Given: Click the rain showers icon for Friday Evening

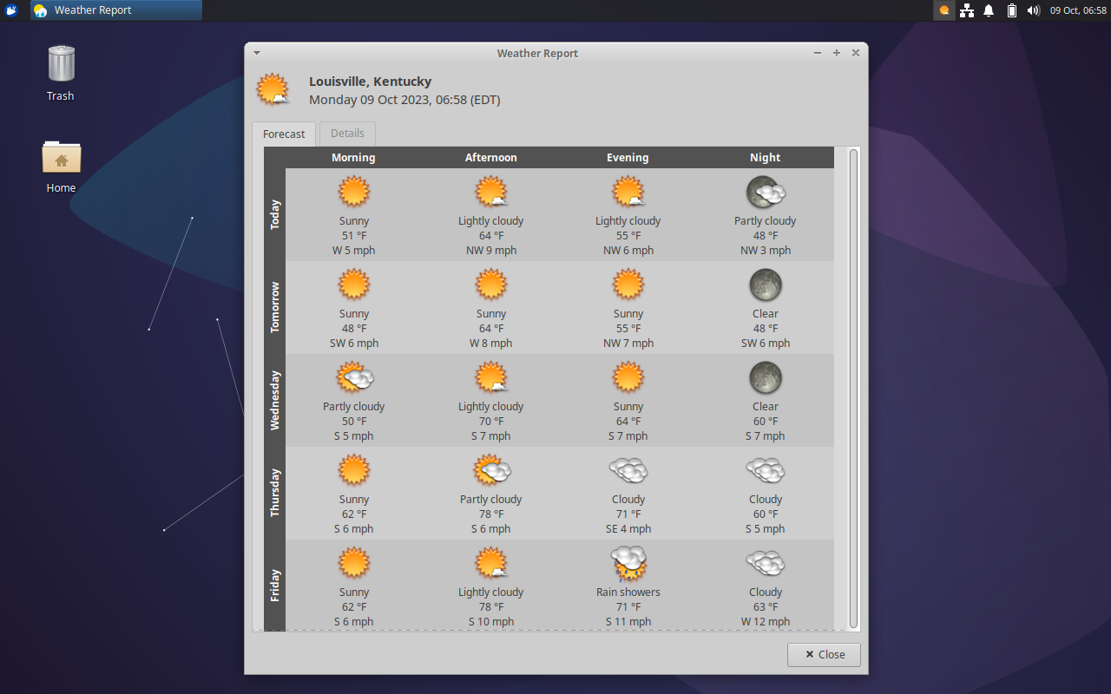Looking at the screenshot, I should point(628,563).
